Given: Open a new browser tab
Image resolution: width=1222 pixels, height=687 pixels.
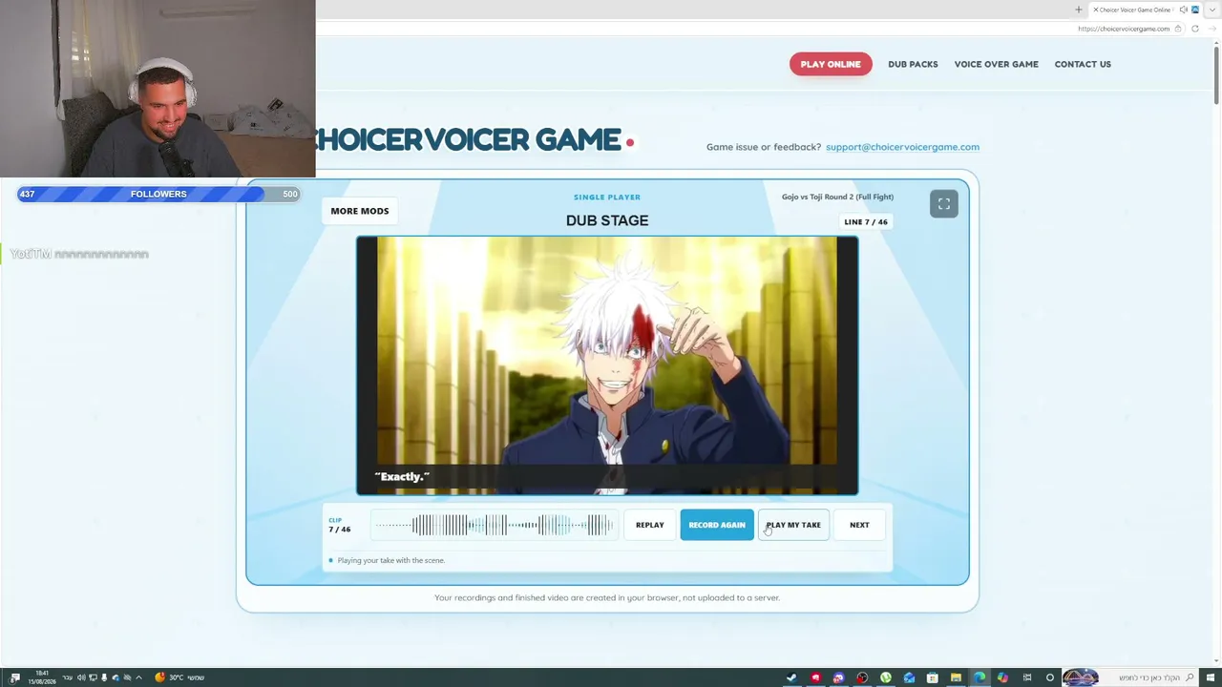Looking at the screenshot, I should (x=1078, y=10).
